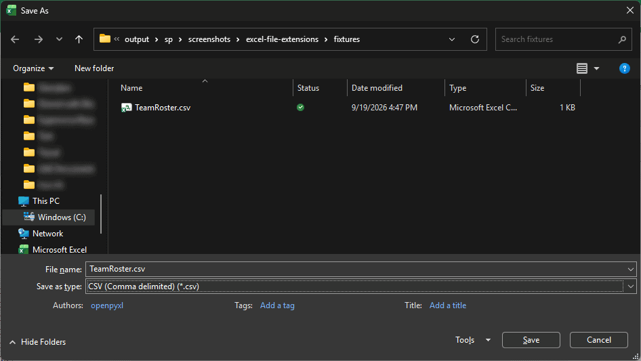This screenshot has height=361, width=641.
Task: Open the view options dropdown arrow
Action: 596,68
